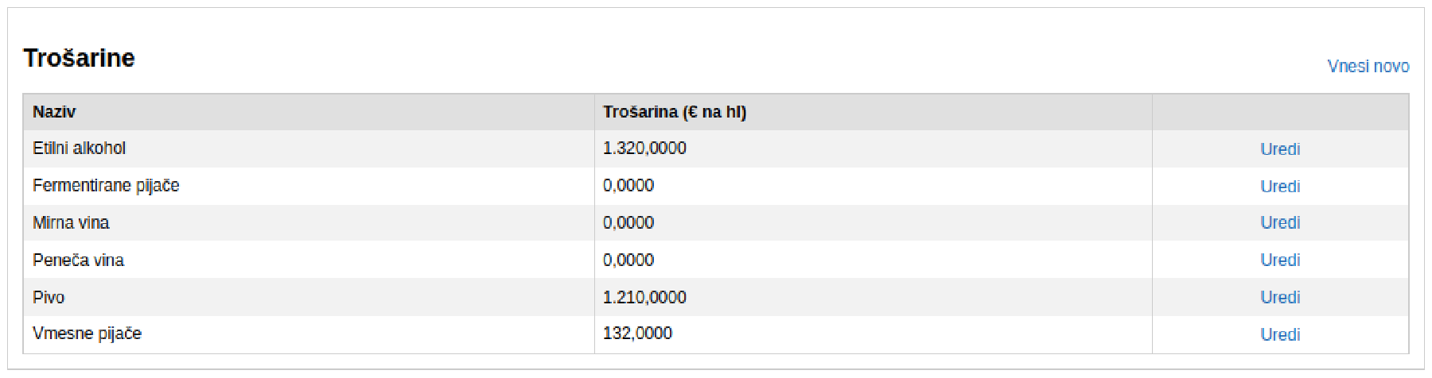1432x378 pixels.
Task: Click the 0,0000 value for Peneča vina
Action: click(x=628, y=260)
